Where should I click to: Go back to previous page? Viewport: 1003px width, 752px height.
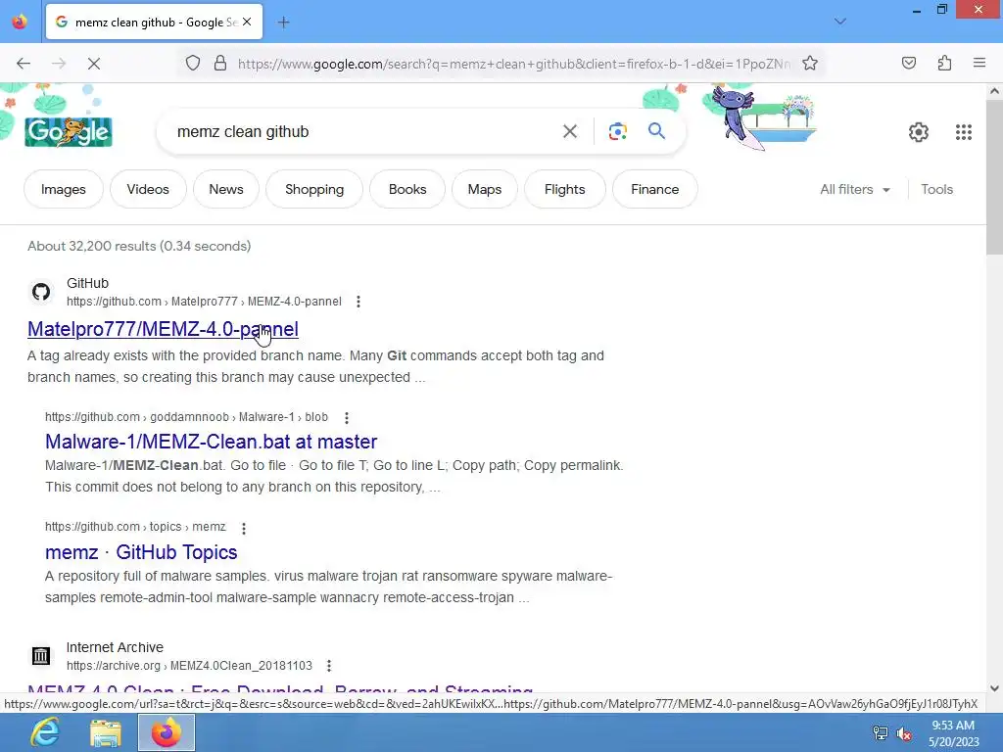[x=24, y=64]
